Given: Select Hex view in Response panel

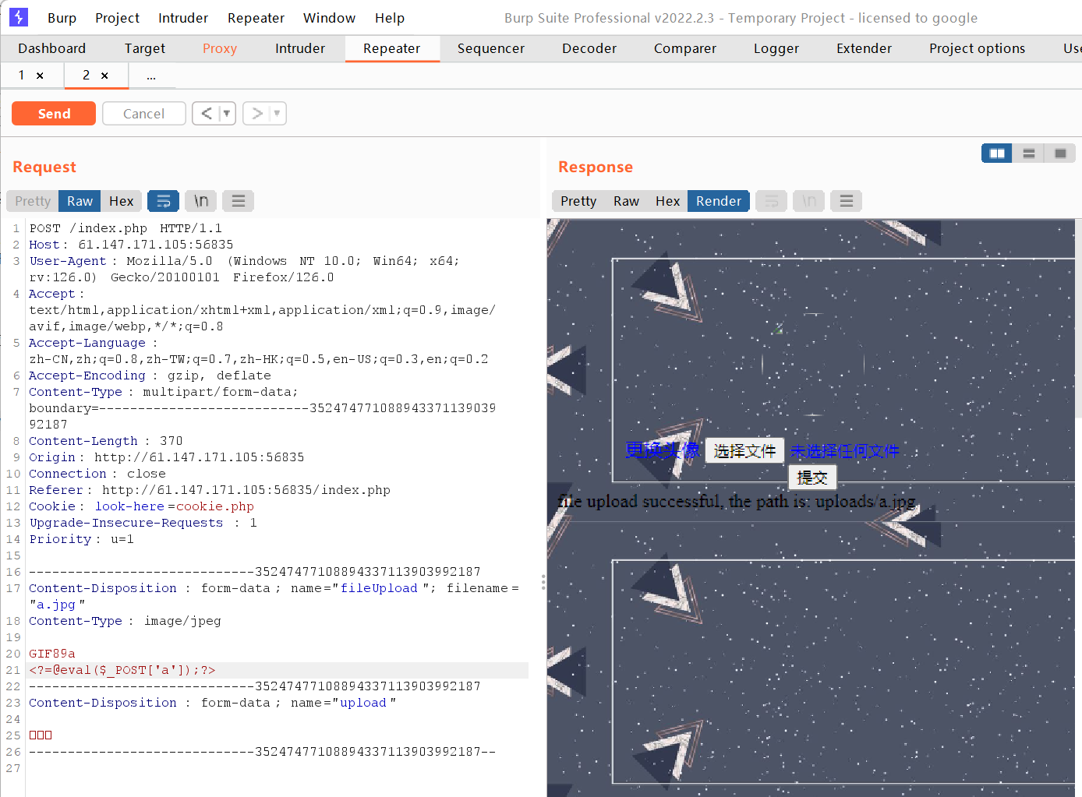Looking at the screenshot, I should (x=668, y=201).
